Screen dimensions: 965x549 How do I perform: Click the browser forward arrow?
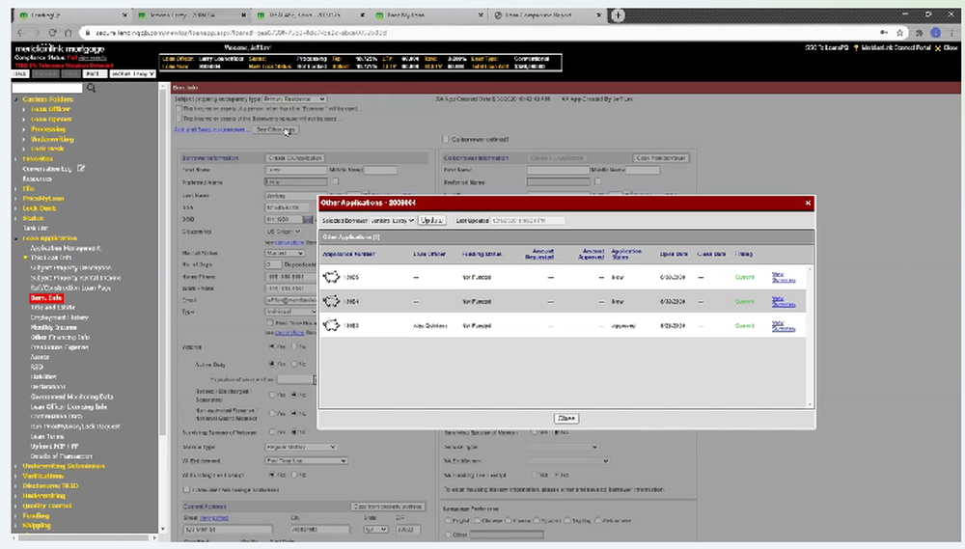click(37, 33)
